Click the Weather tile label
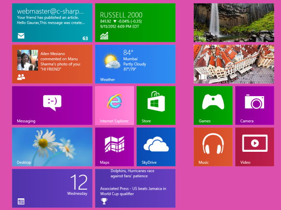 click(107, 79)
